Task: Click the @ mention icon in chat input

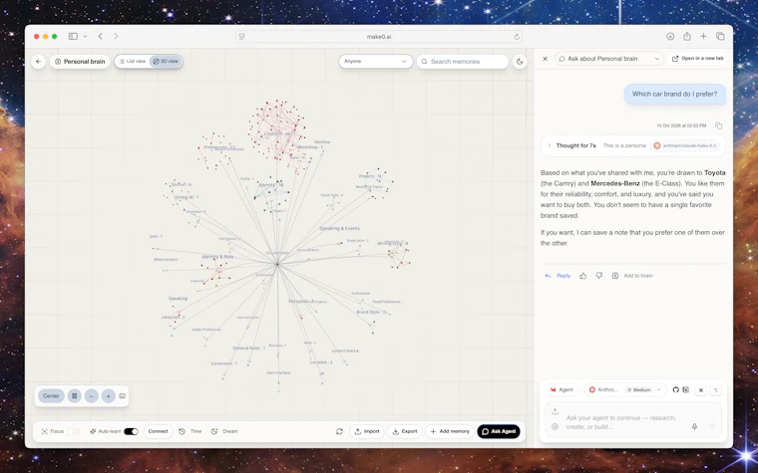Action: tap(555, 426)
